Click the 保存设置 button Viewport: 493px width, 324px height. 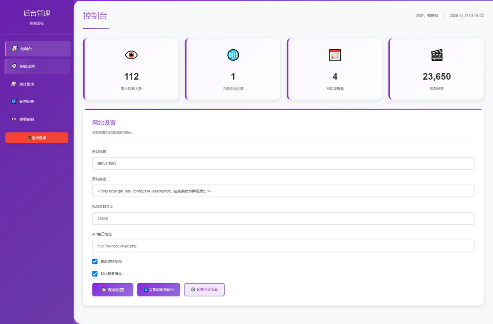coord(113,290)
